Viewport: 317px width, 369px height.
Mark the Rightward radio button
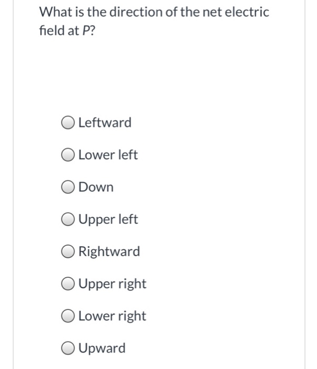(68, 251)
